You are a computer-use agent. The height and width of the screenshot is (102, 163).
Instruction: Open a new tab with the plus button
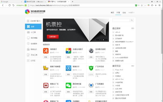[72, 2]
